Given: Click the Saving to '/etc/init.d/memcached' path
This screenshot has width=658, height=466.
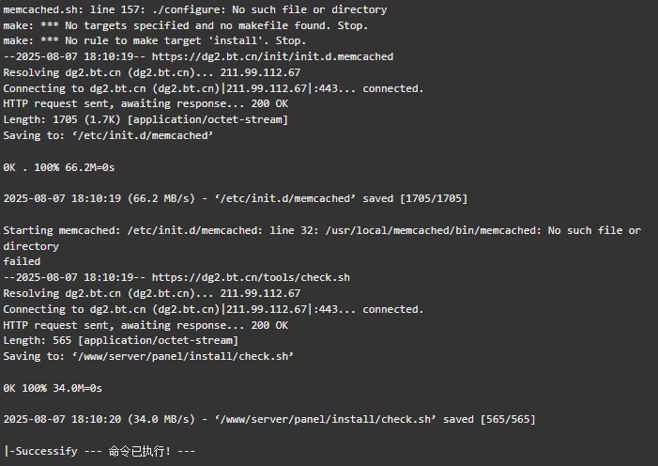Looking at the screenshot, I should [x=143, y=135].
